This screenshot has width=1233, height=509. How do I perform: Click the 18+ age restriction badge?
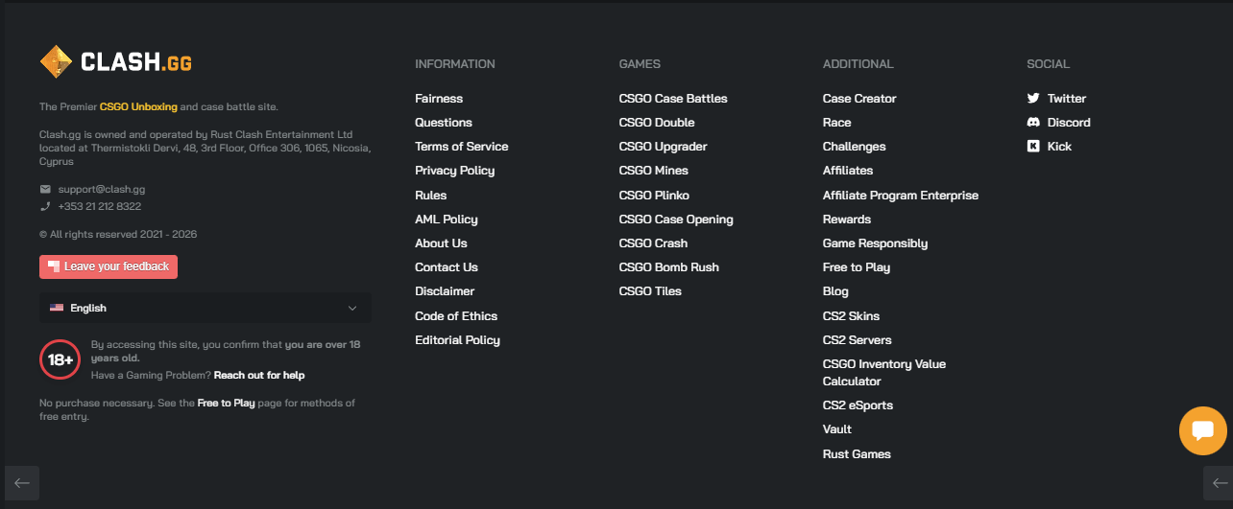click(60, 359)
